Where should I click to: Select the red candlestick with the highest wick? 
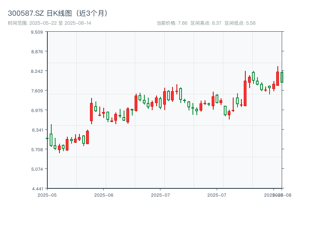[277, 78]
